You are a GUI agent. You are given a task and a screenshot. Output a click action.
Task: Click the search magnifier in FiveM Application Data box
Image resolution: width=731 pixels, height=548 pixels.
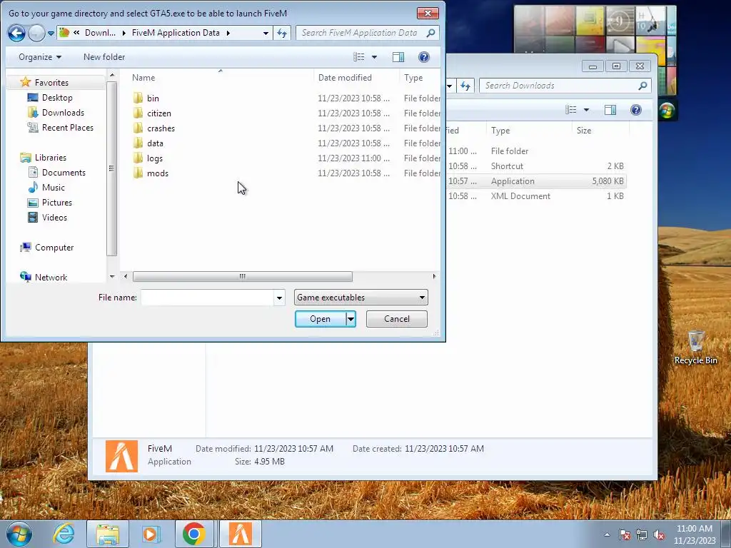[x=430, y=33]
